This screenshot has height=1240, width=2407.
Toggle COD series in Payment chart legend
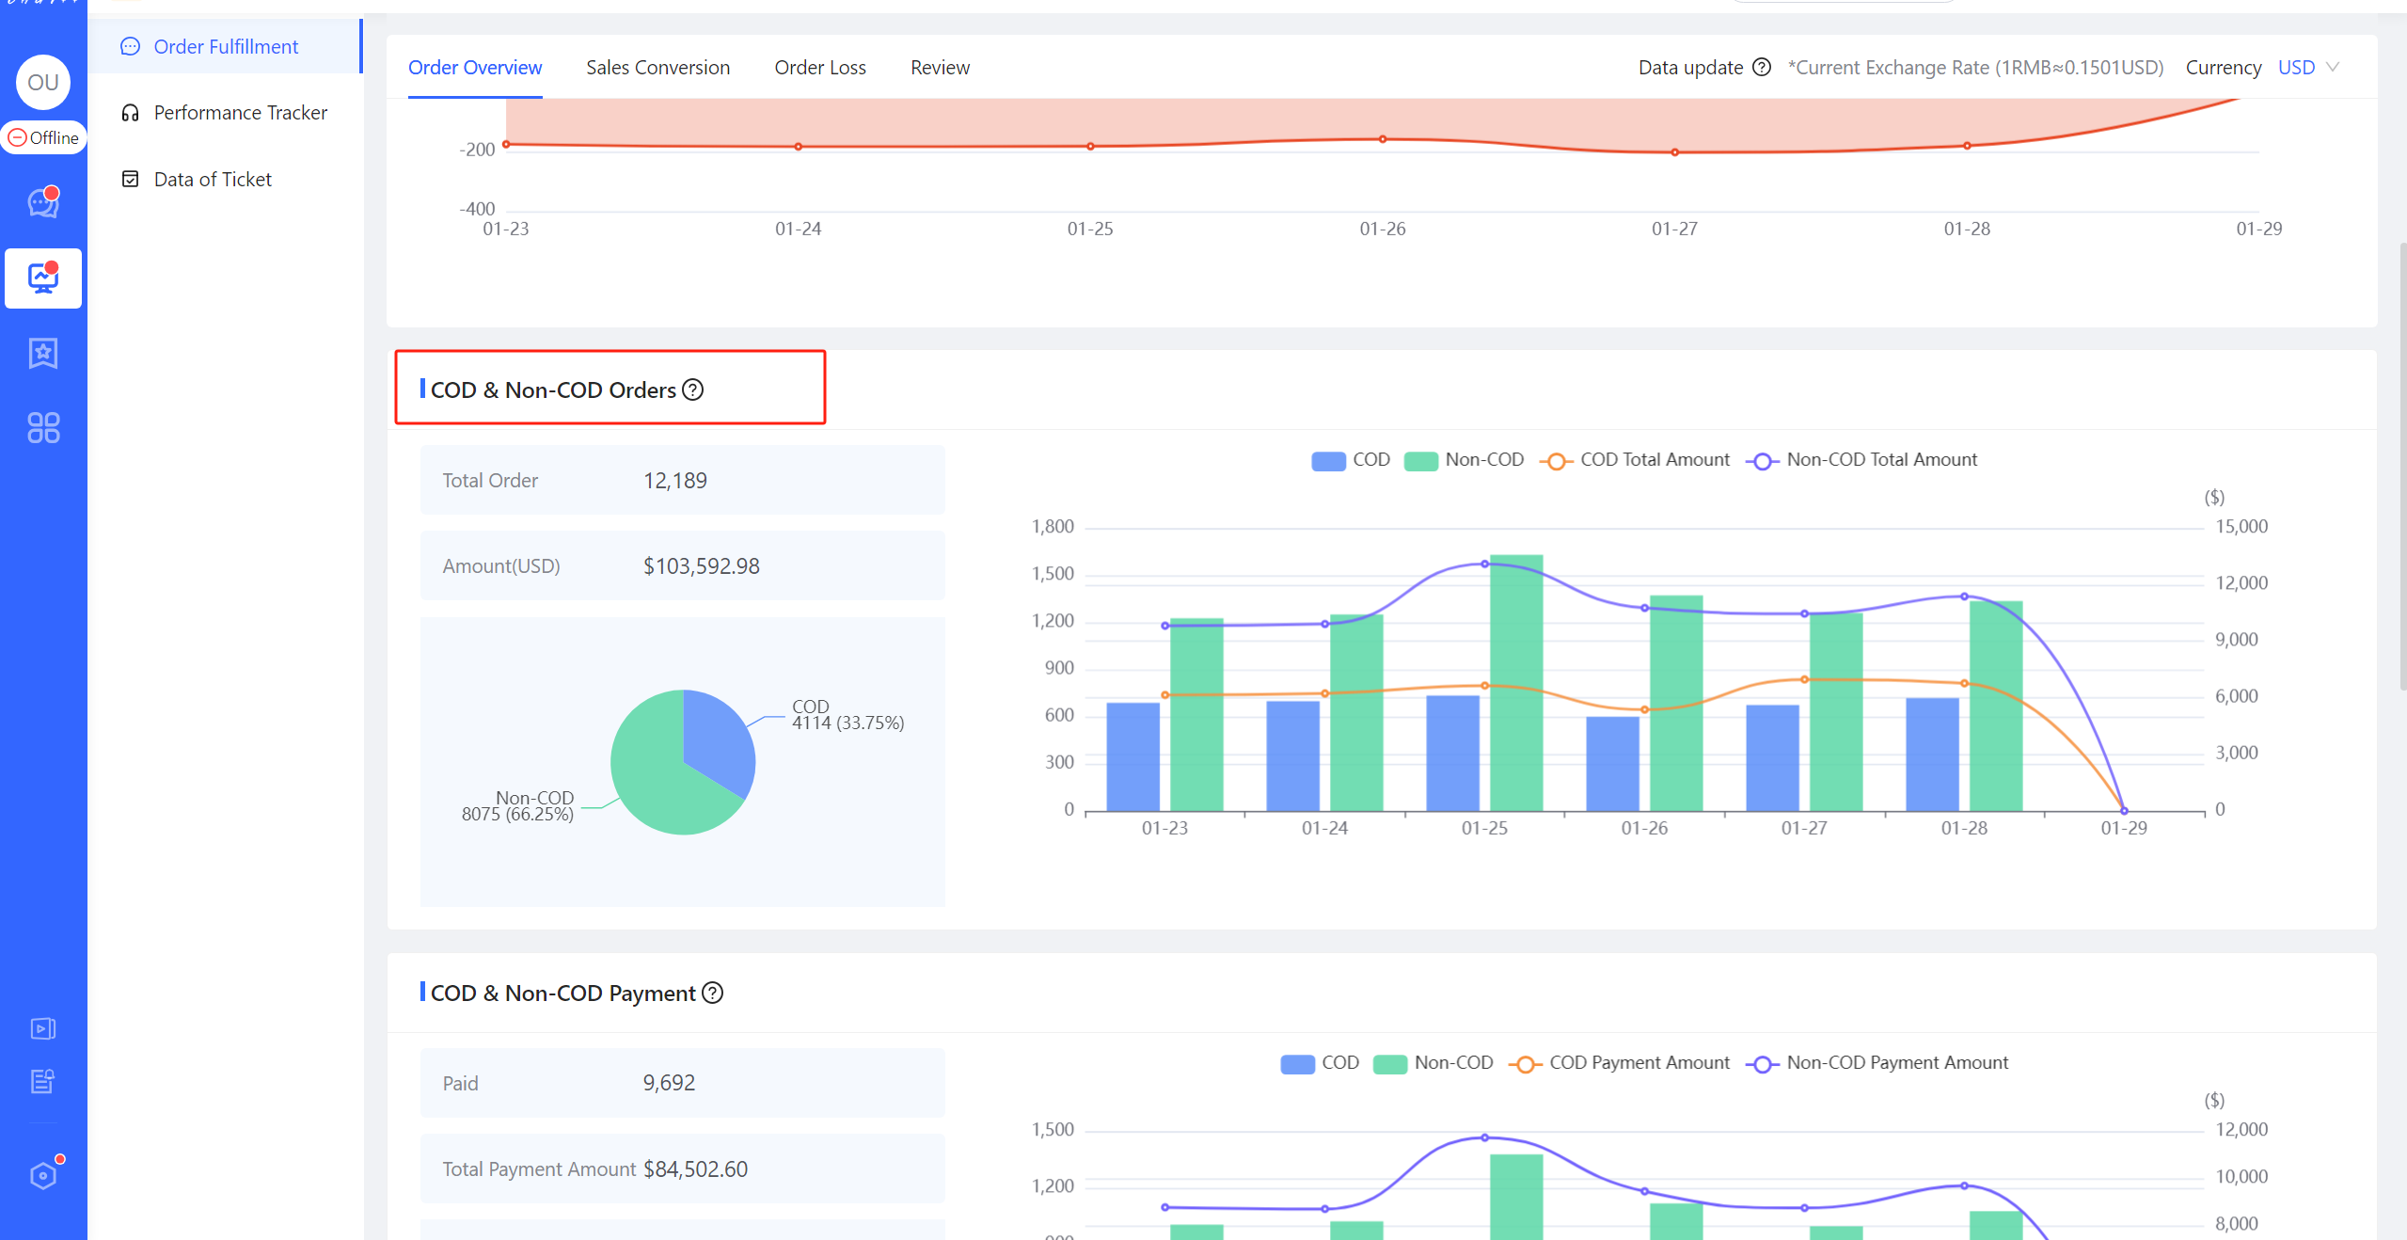click(1320, 1063)
